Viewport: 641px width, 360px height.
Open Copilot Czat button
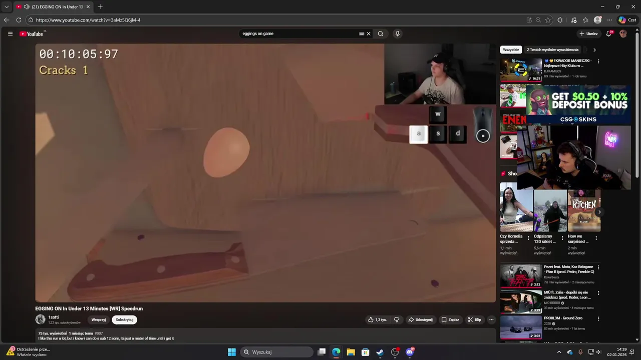(x=627, y=20)
